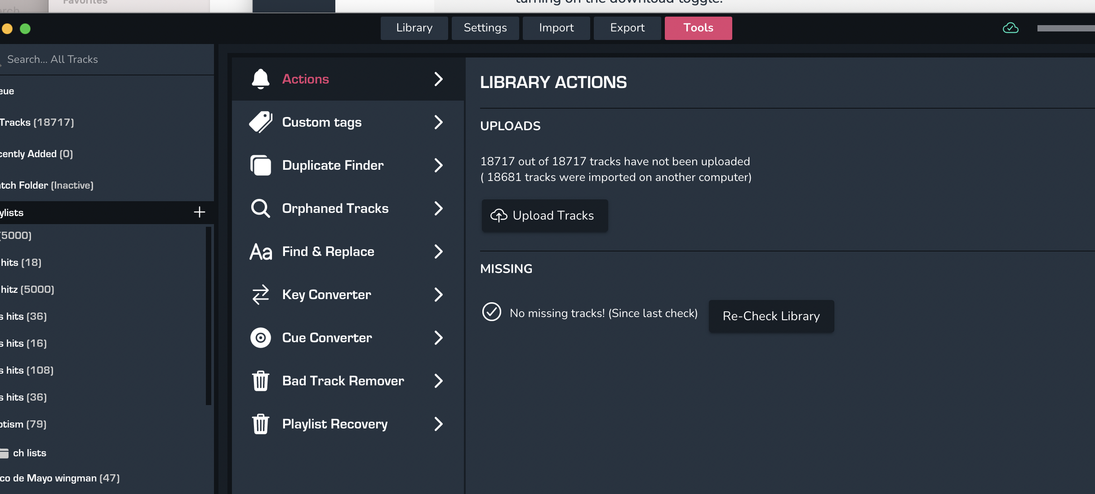Expand the Playlist Recovery chevron
Viewport: 1095px width, 494px height.
pyautogui.click(x=438, y=424)
